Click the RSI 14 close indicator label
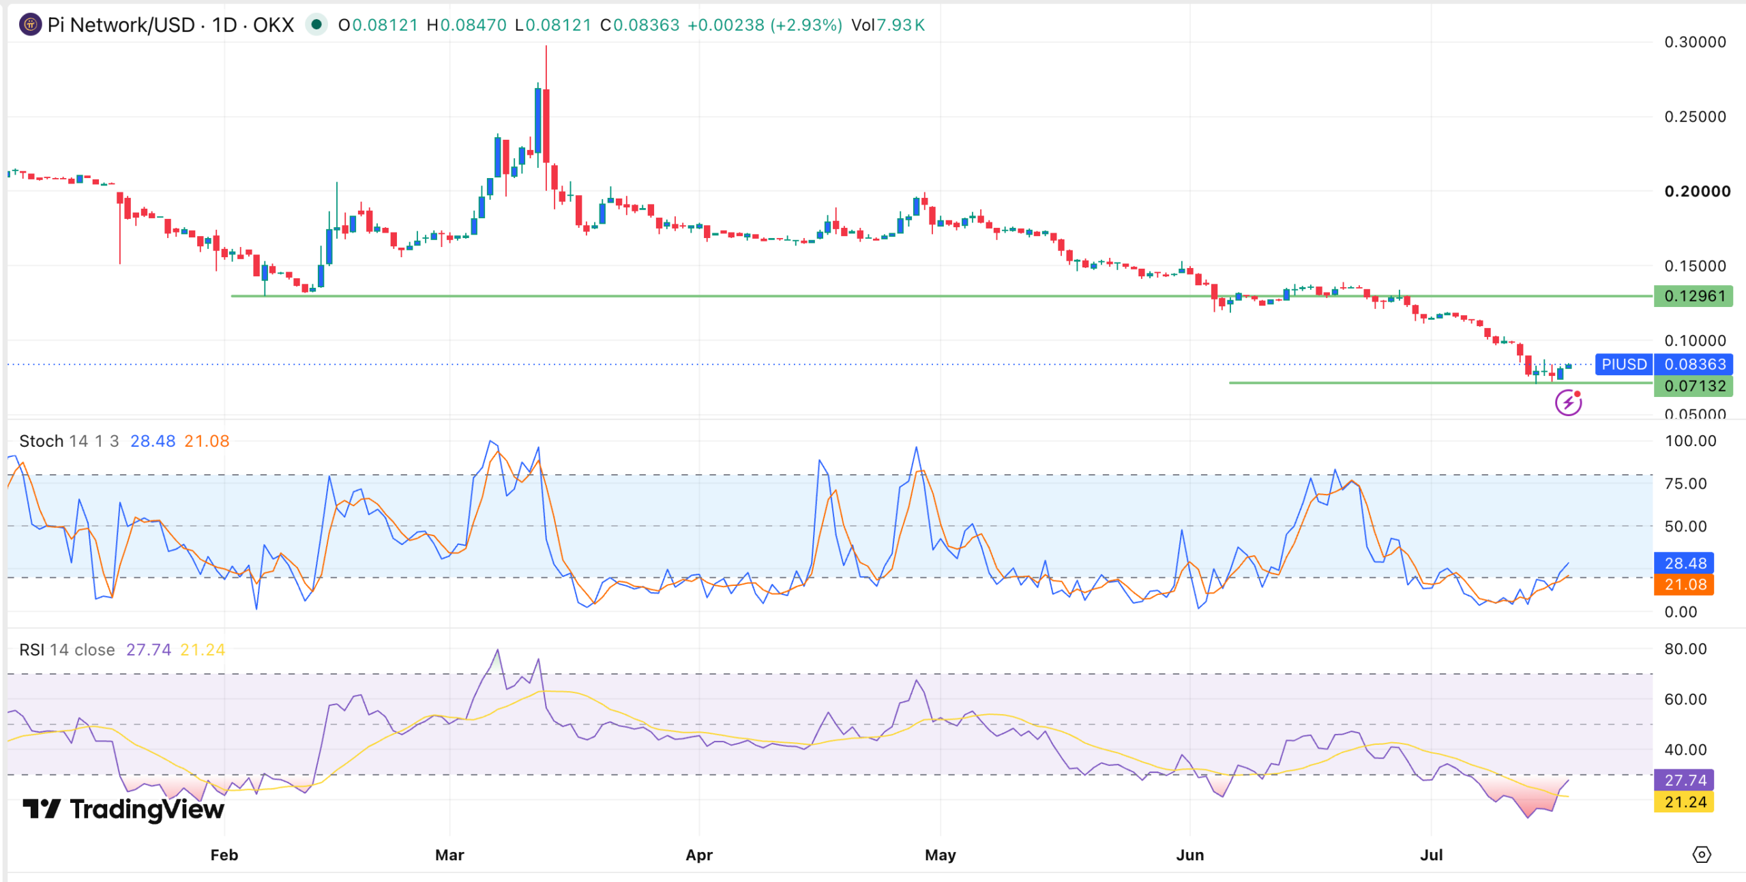This screenshot has width=1746, height=882. [x=67, y=650]
